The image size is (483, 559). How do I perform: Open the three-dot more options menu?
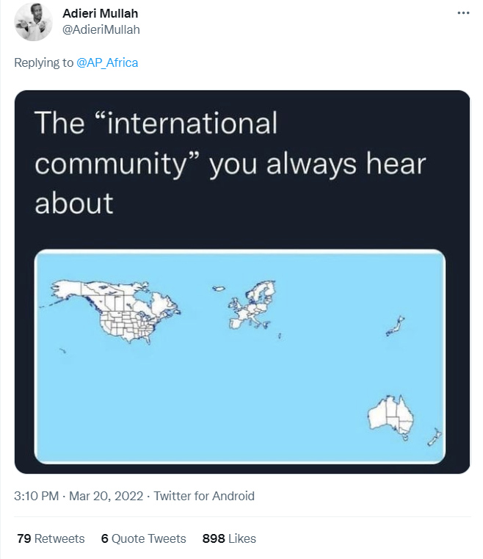tap(463, 12)
